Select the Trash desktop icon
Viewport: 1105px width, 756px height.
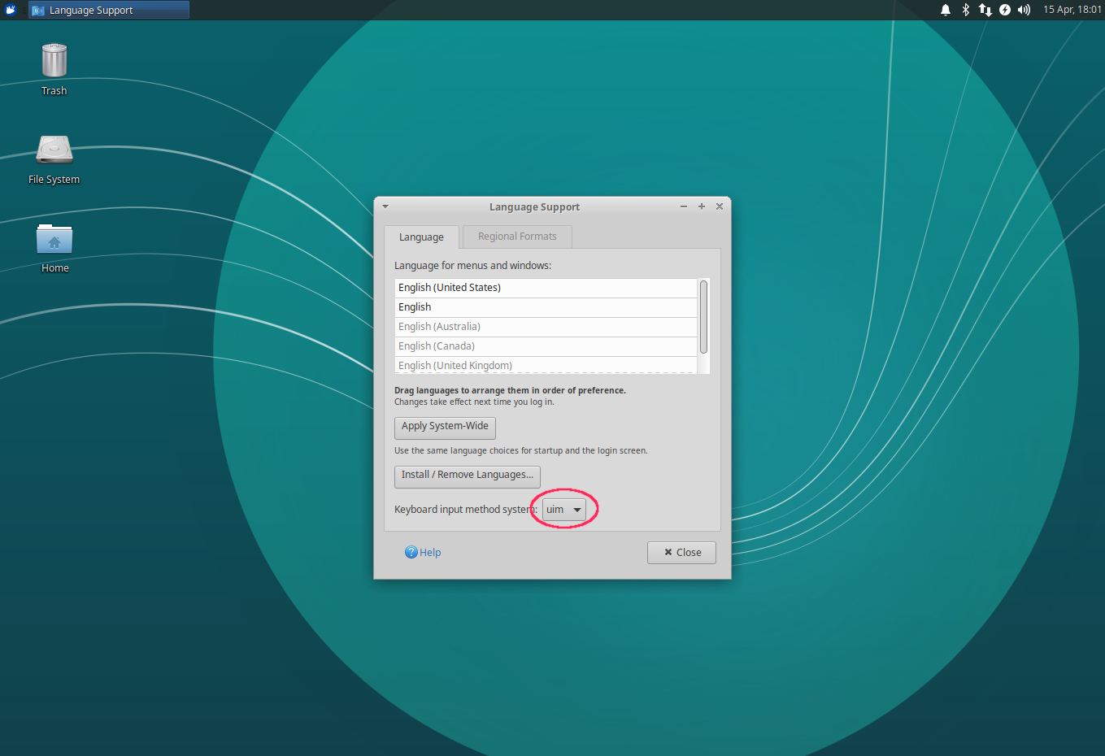click(x=54, y=69)
